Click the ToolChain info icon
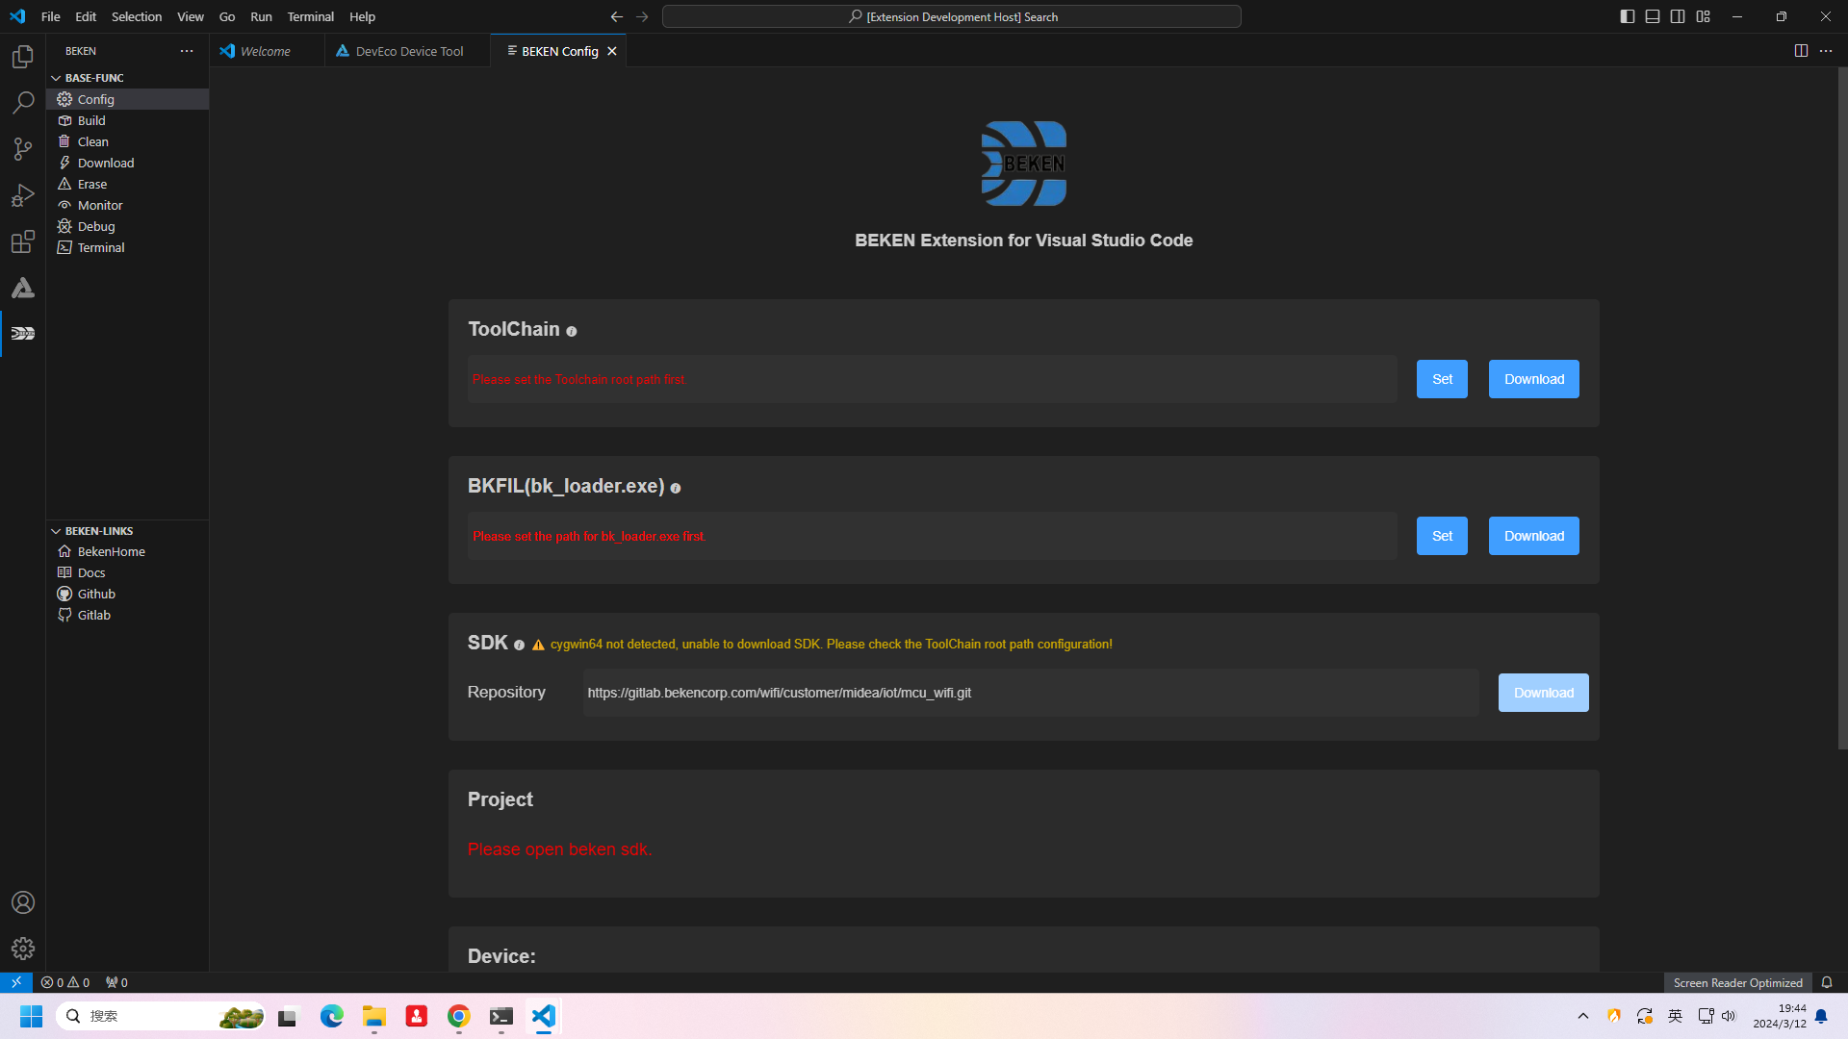Screen dimensions: 1848x1039 pos(572,331)
